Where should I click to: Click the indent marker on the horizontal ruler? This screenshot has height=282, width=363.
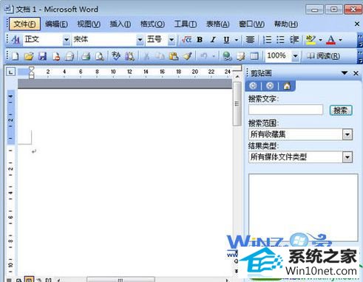31,72
